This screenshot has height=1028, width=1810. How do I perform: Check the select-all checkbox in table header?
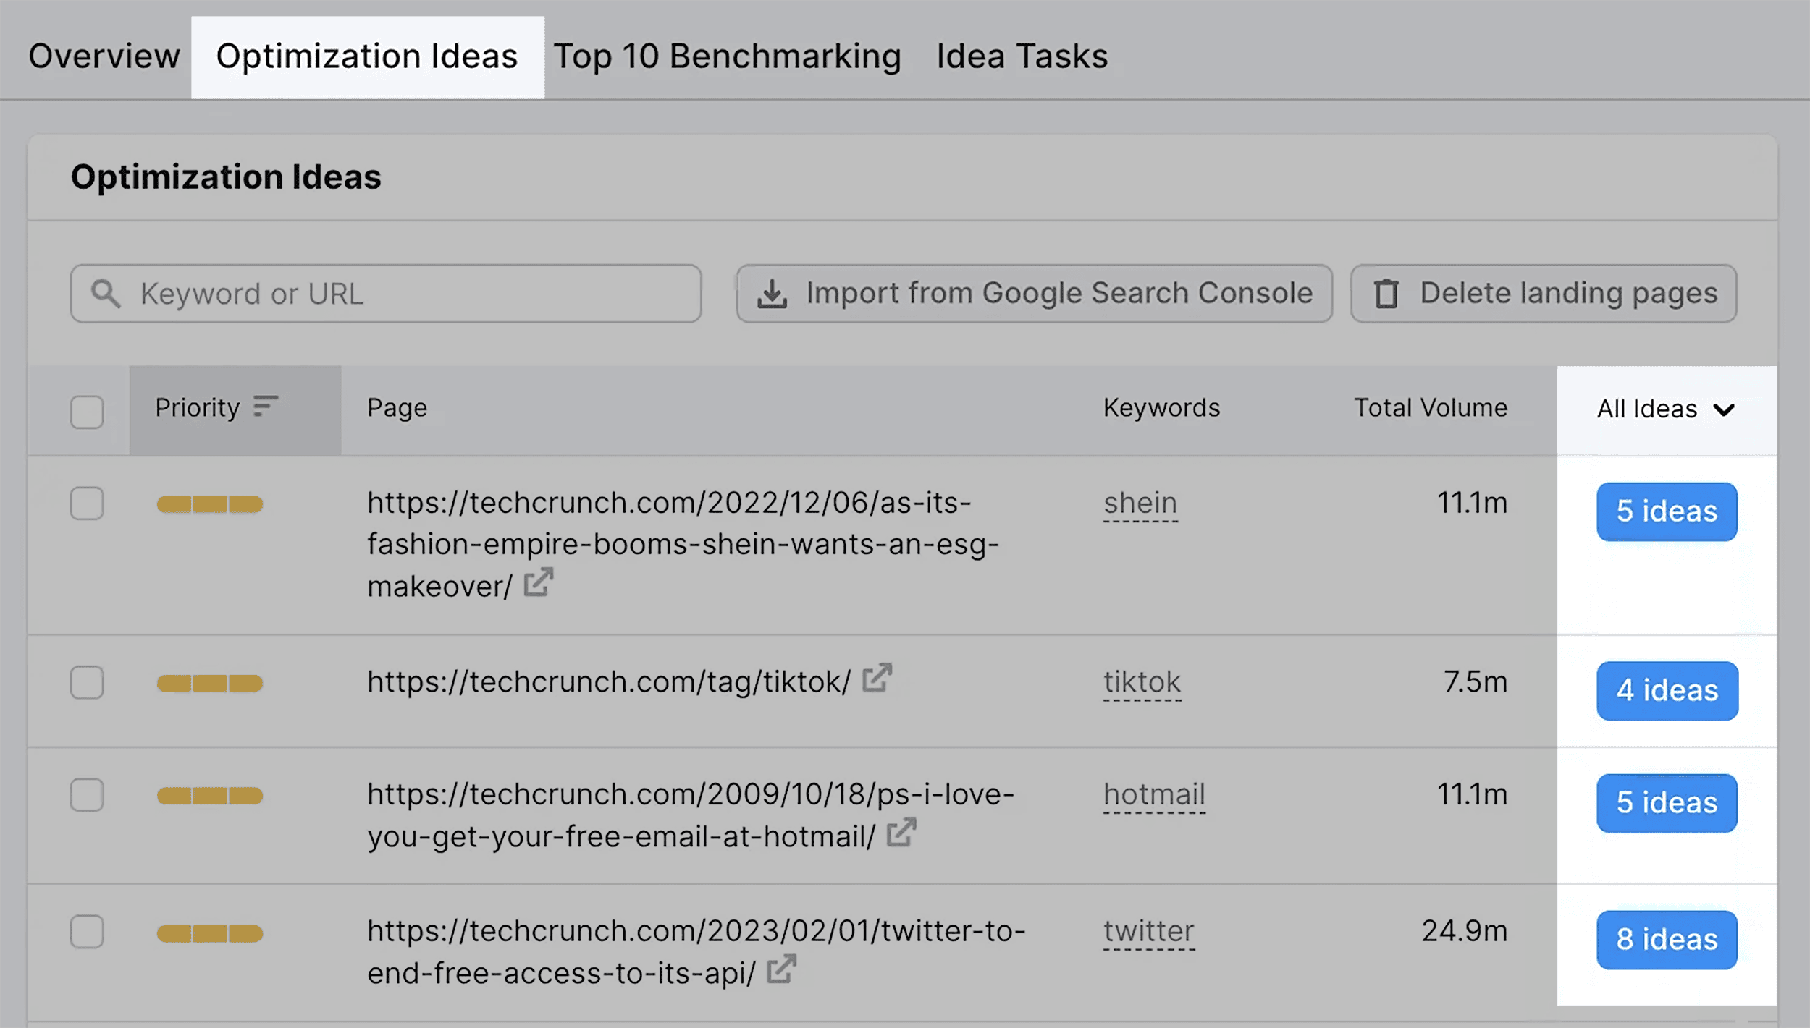point(87,412)
